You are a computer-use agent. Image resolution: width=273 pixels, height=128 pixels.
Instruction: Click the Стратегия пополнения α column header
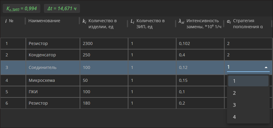click(245, 24)
